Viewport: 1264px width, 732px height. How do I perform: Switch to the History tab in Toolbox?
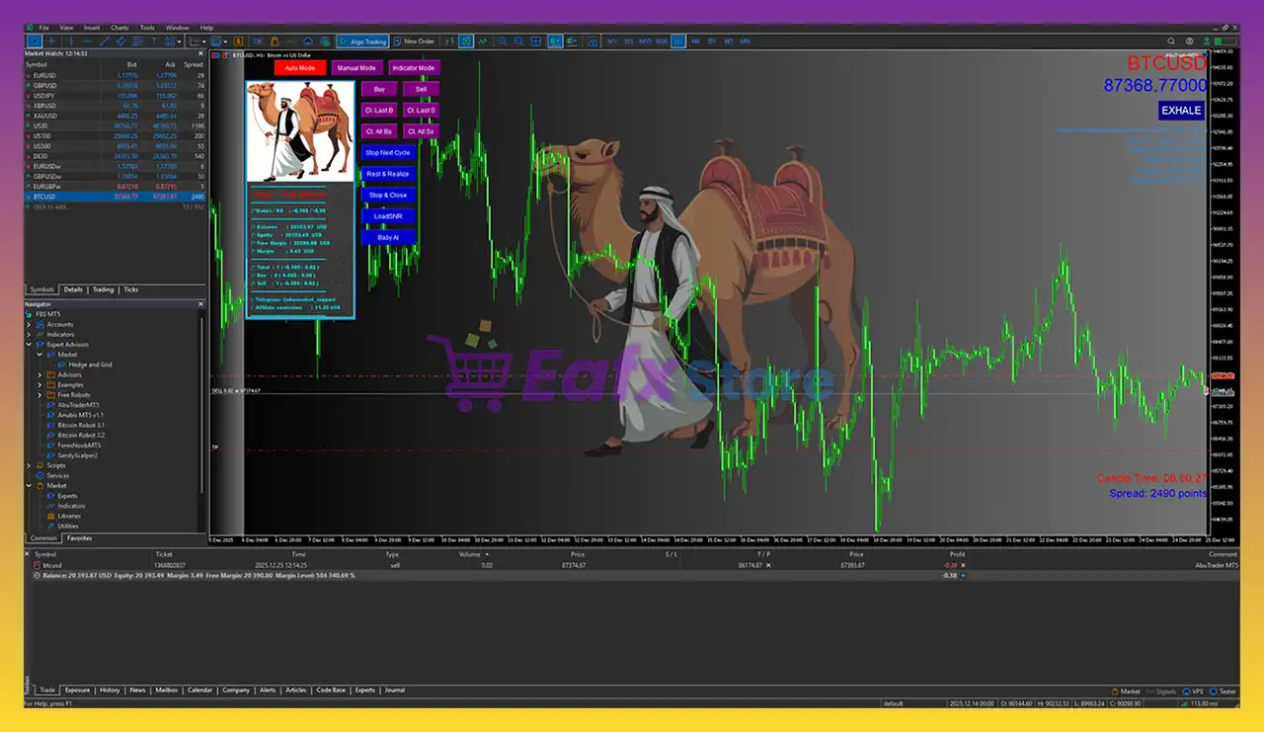point(110,691)
